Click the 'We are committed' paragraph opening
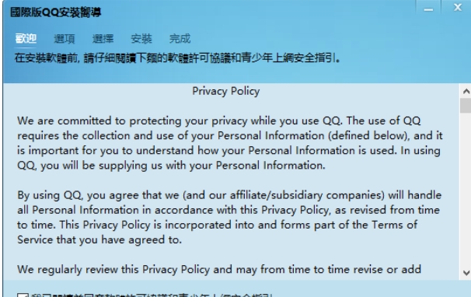Screen dimensions: 471x297 coord(65,121)
